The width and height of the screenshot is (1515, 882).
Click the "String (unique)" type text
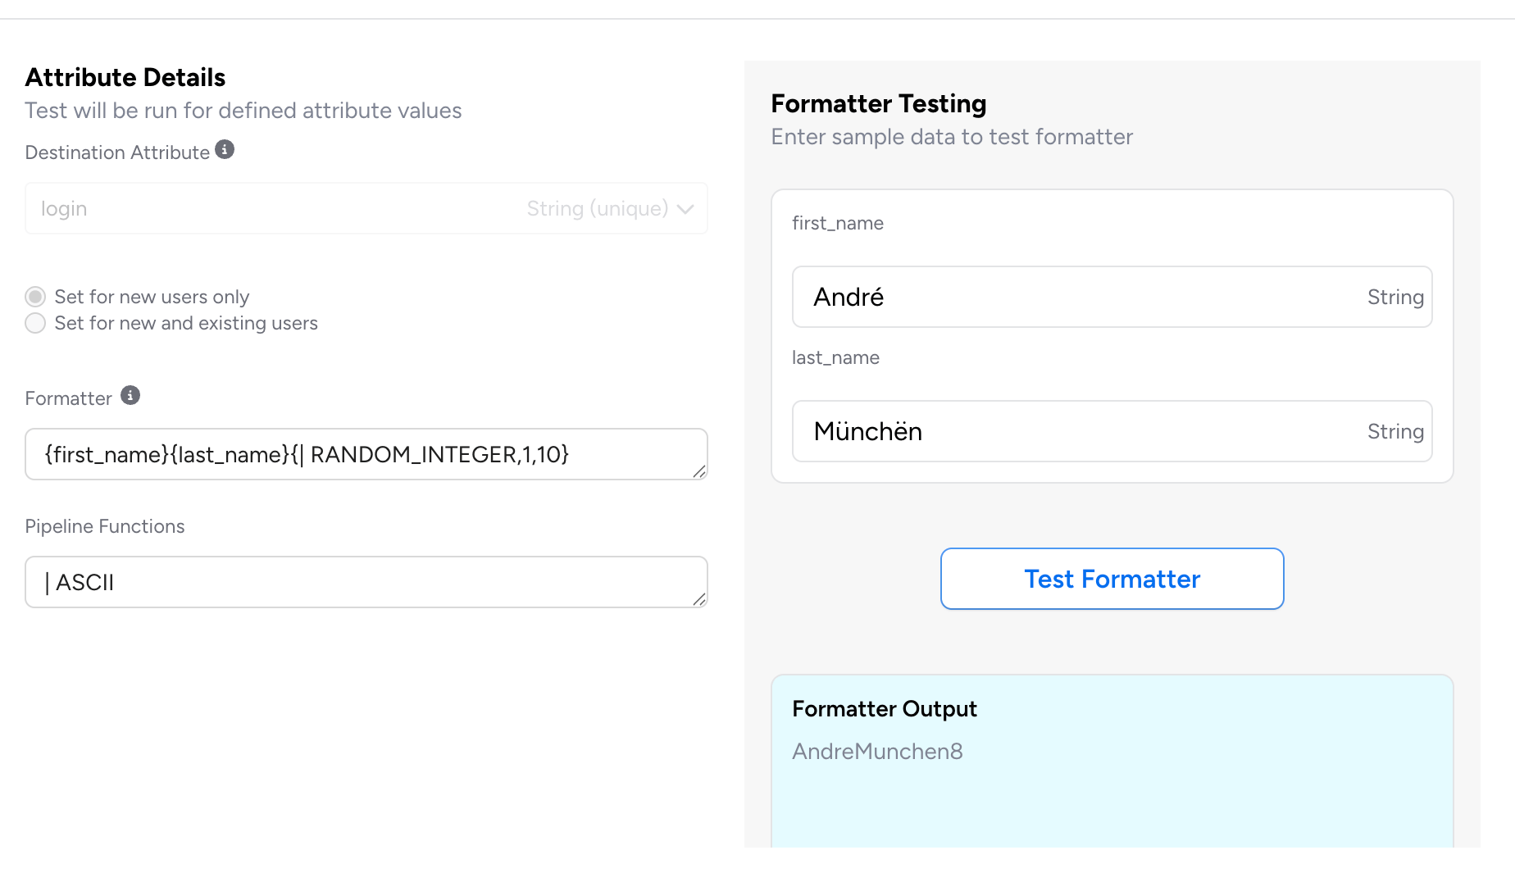(597, 209)
